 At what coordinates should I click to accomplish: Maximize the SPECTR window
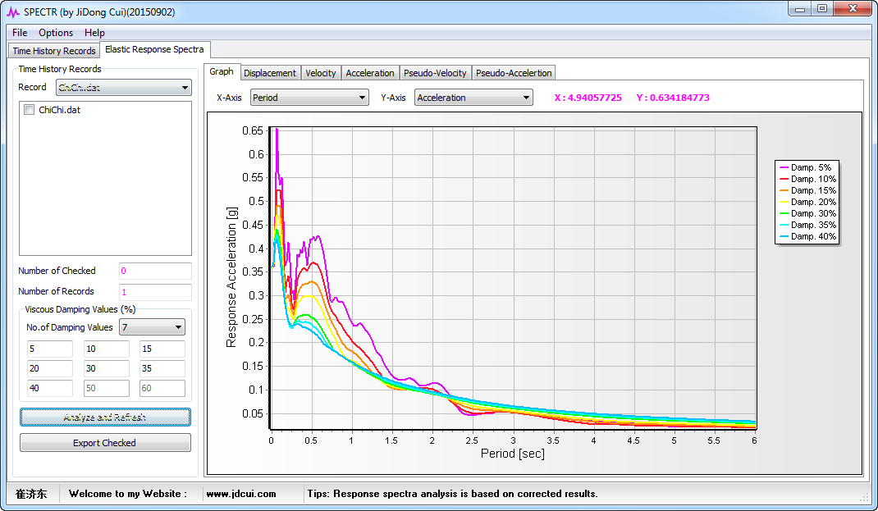tap(822, 9)
